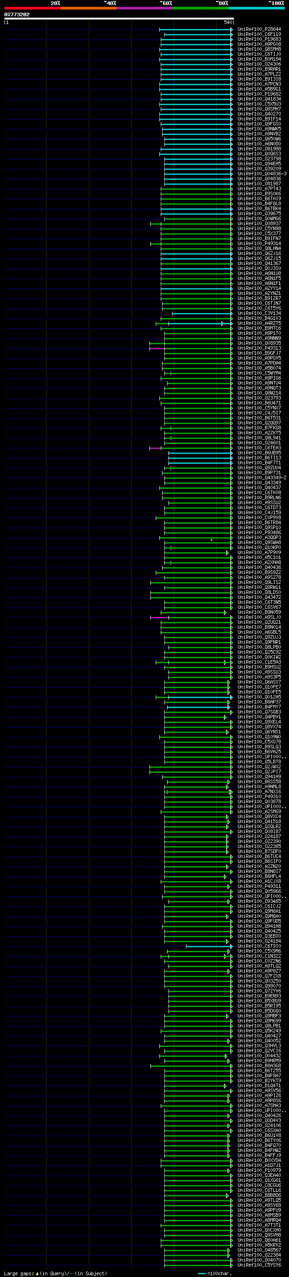Screen dimensions: 289x1277
Task: Select hit label UniRef100_Q8W214
Action: pos(259,393)
